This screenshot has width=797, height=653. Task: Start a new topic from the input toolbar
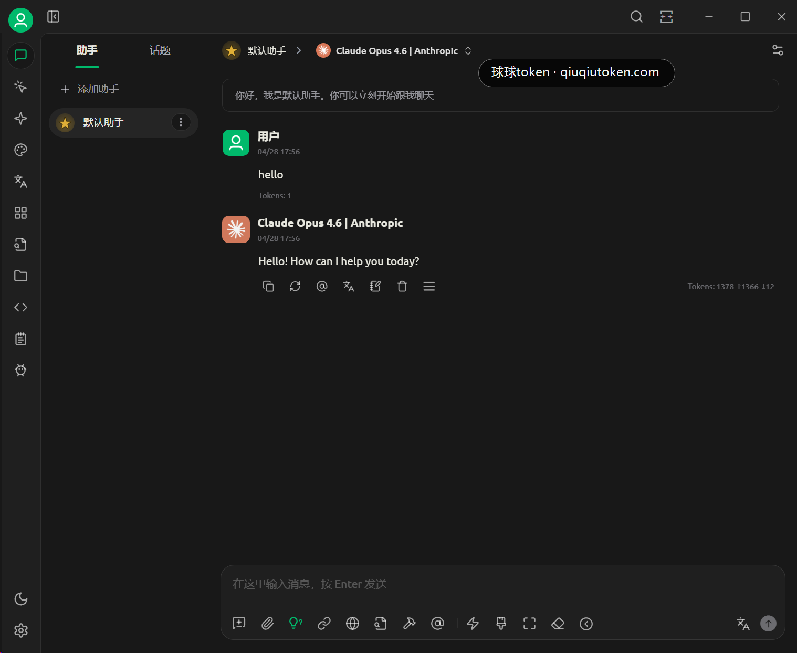(239, 623)
